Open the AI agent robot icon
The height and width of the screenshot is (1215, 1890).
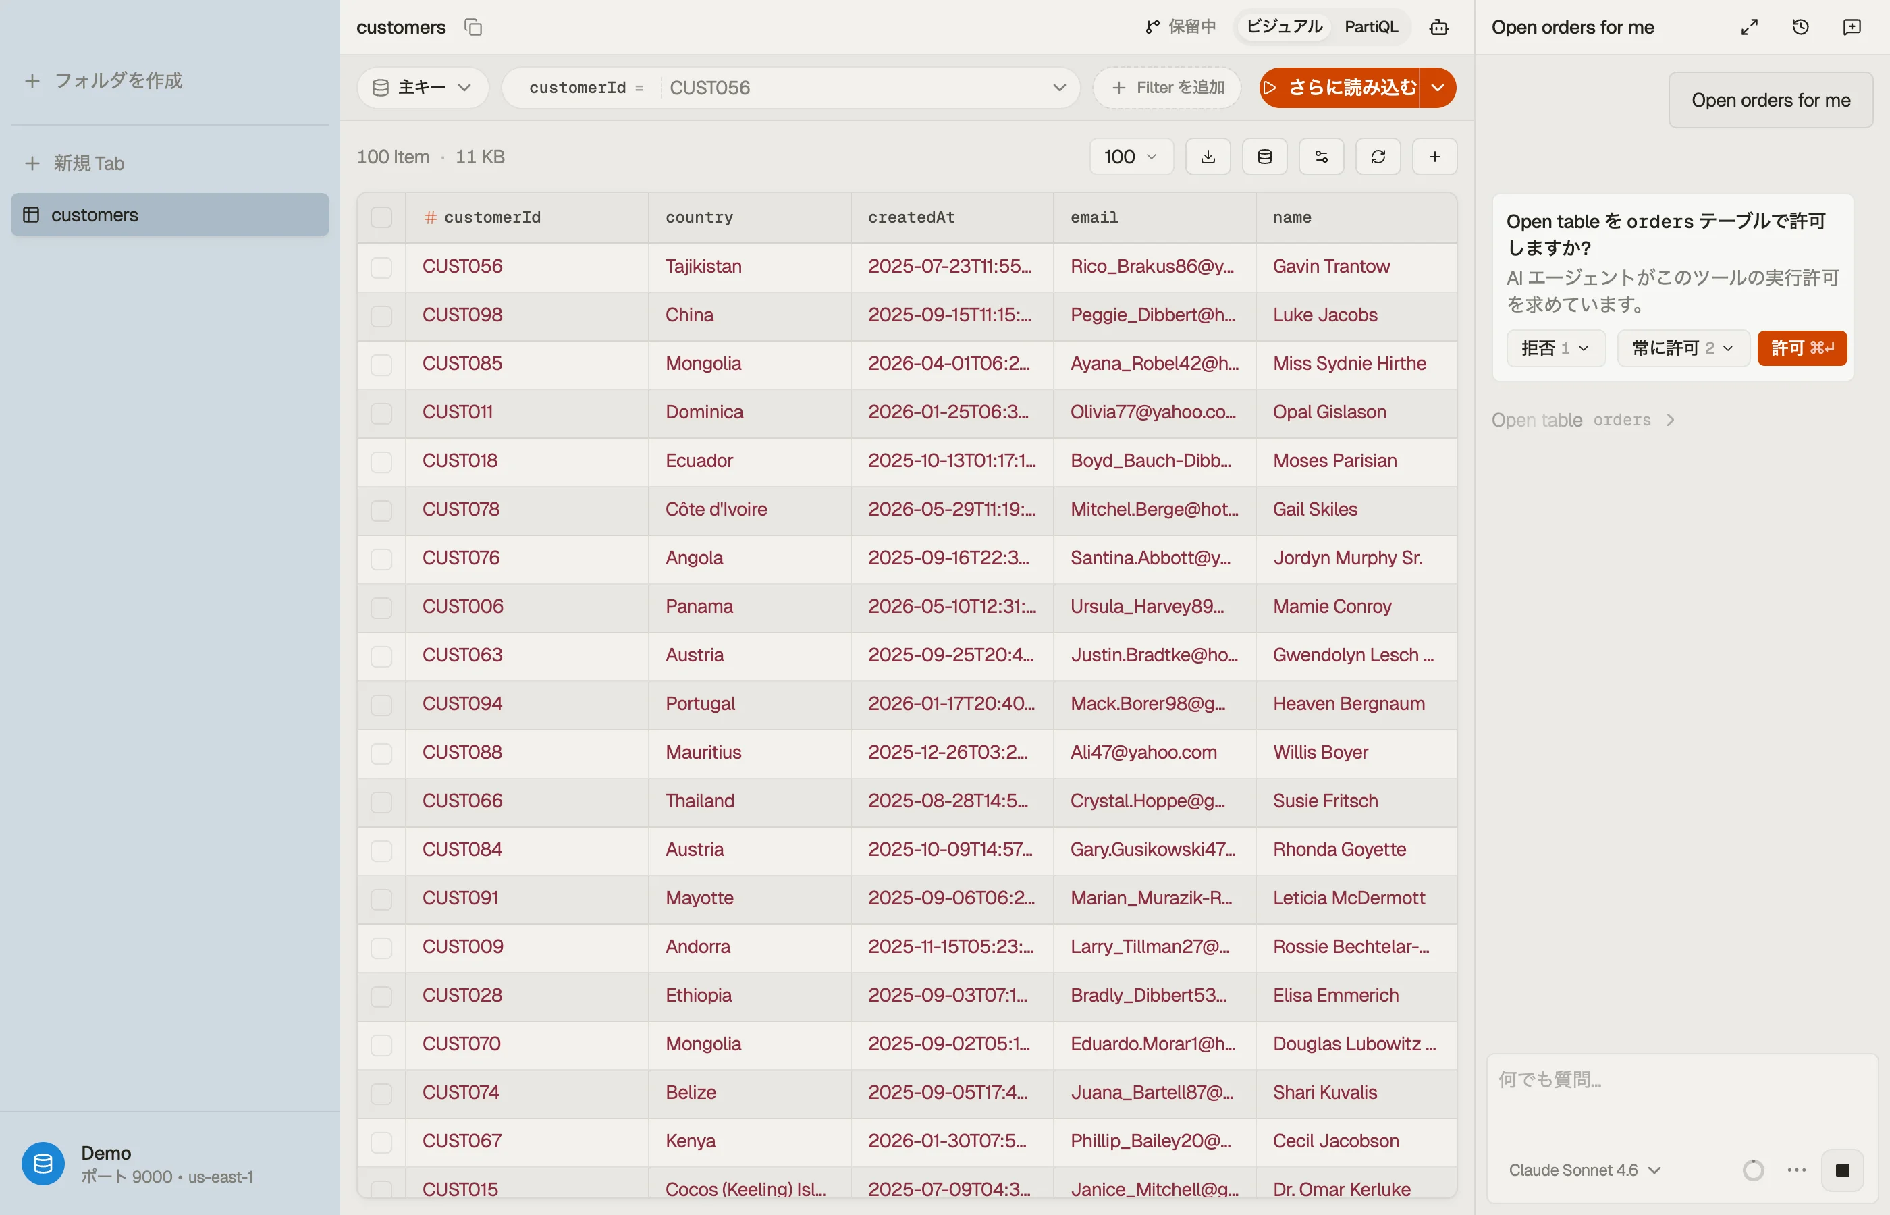(x=1439, y=28)
